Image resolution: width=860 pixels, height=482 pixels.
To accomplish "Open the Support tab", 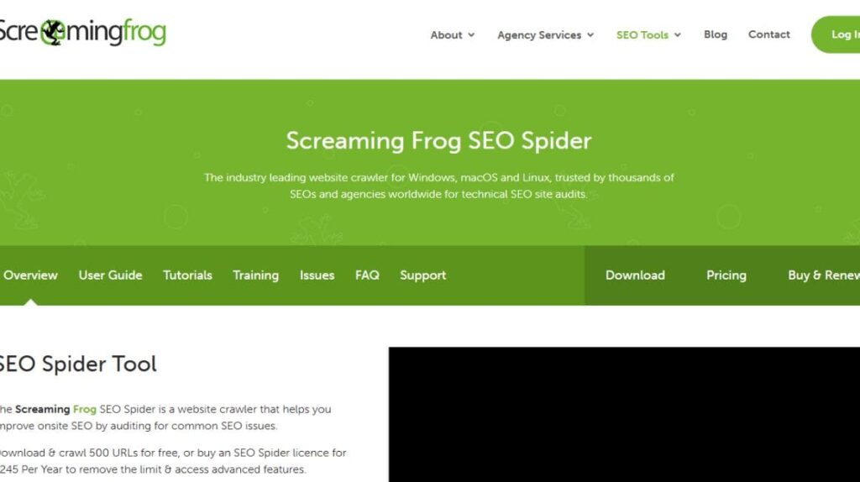I will pyautogui.click(x=423, y=275).
